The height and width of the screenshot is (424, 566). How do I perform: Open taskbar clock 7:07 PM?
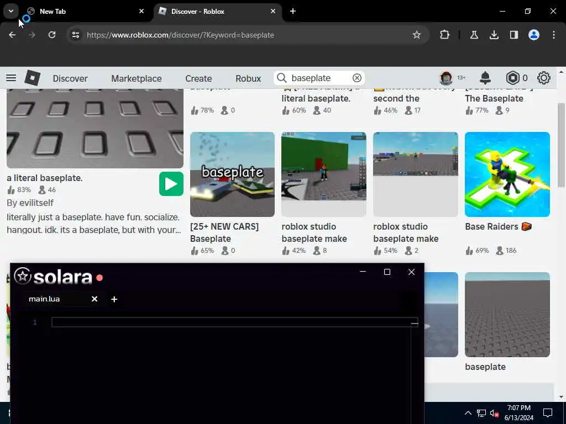pos(518,413)
